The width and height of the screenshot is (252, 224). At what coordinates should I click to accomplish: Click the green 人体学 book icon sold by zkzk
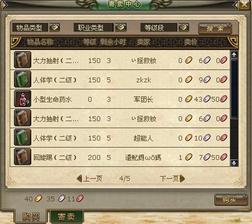(23, 79)
